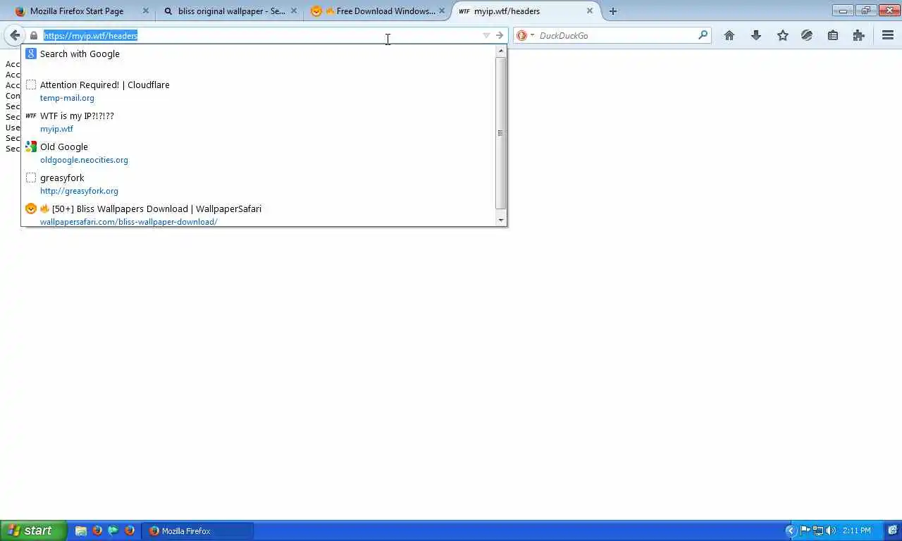Open folder icon in quick launch
Screen dimensions: 902x541
[x=81, y=531]
